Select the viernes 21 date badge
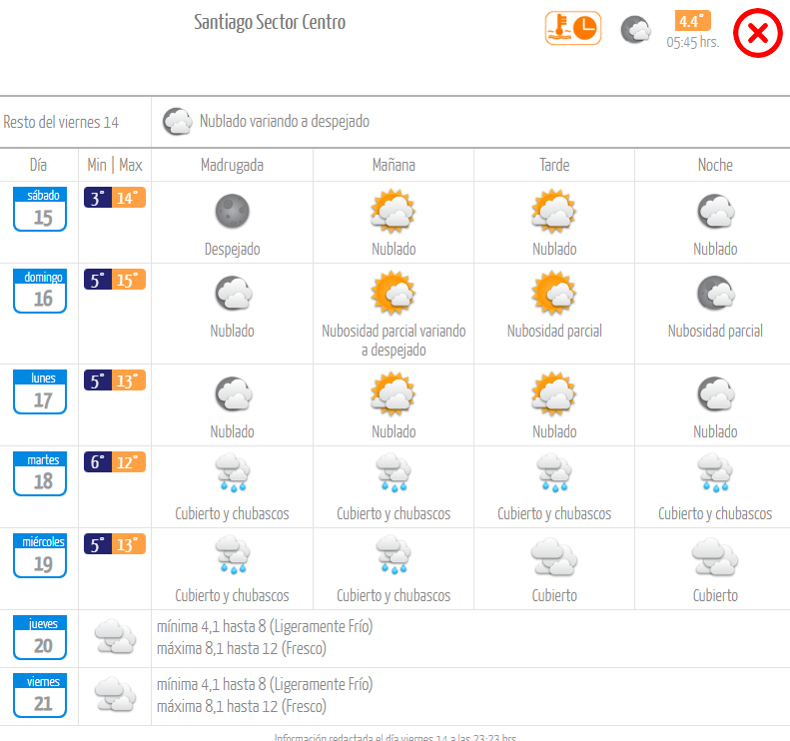The image size is (790, 741). point(40,695)
